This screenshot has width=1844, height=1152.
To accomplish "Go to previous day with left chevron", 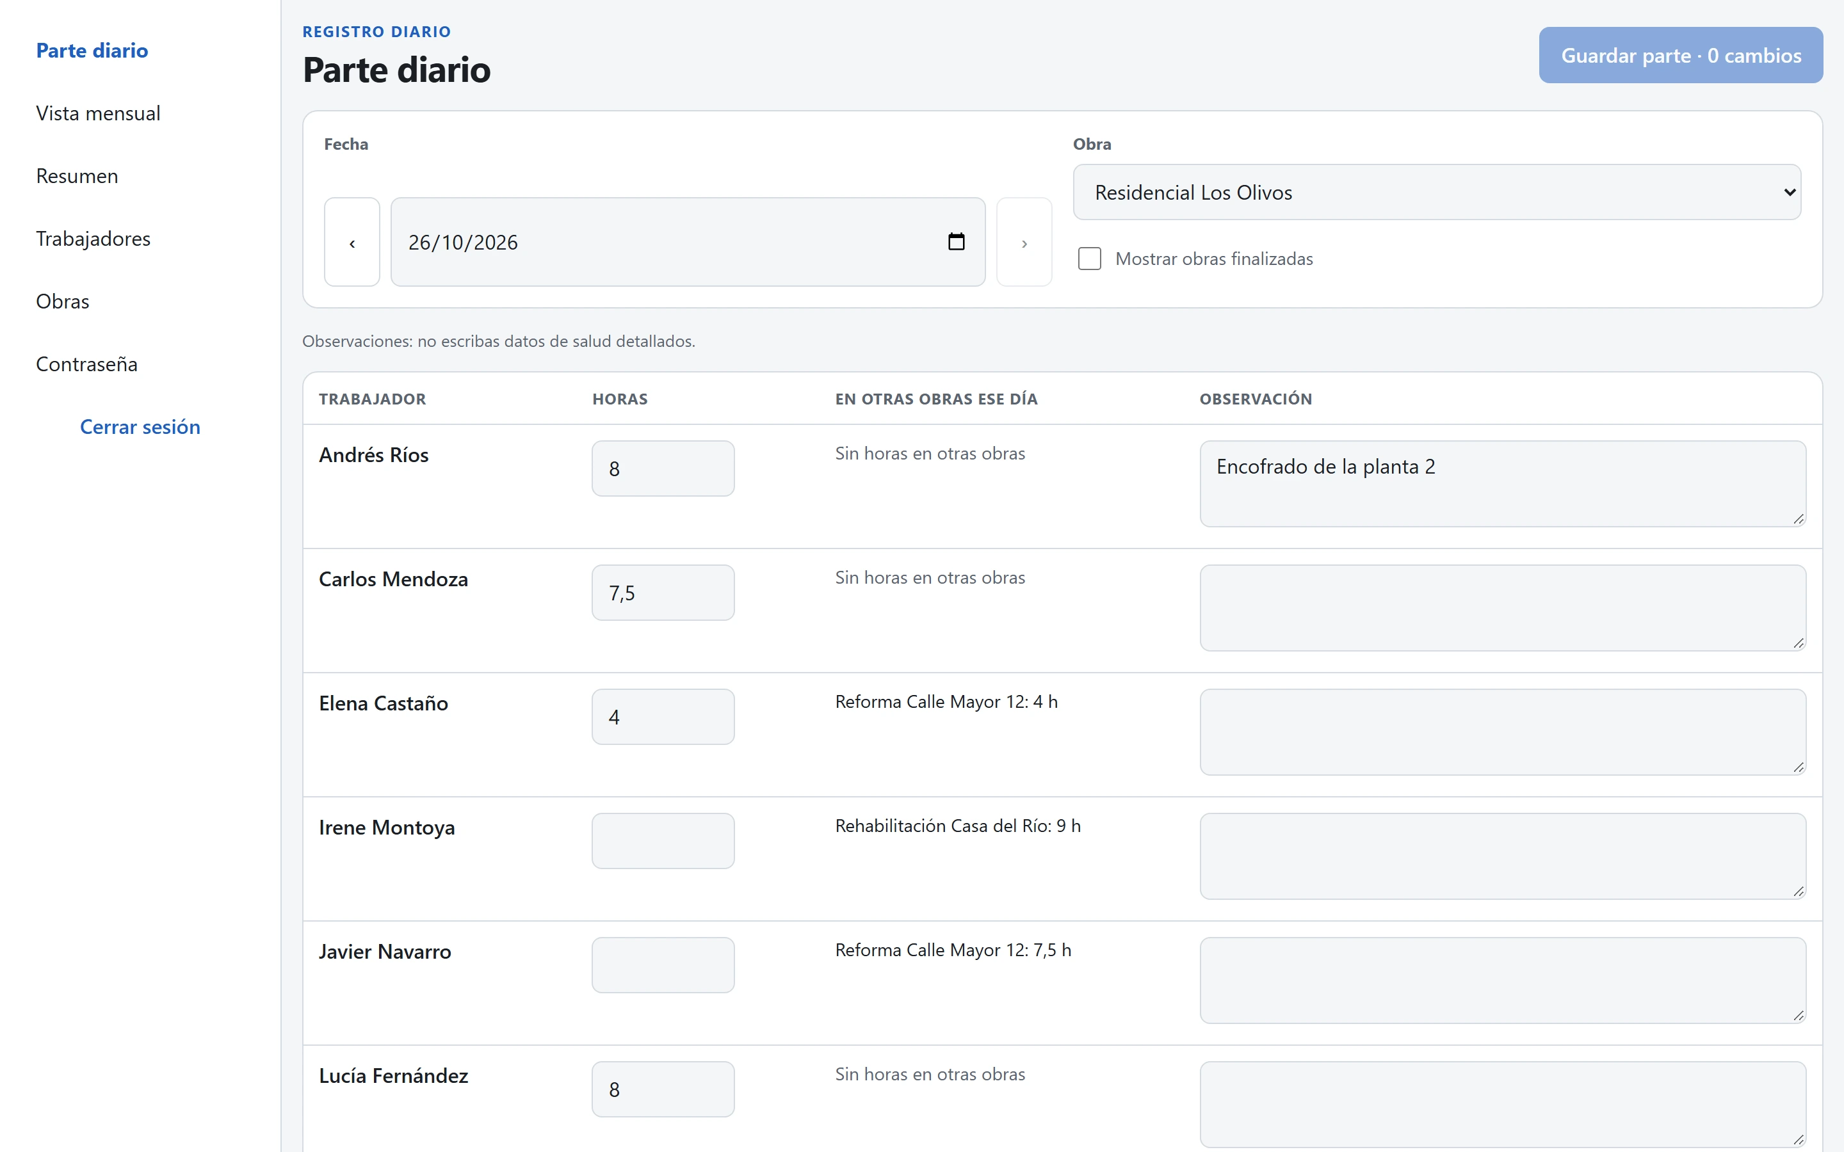I will point(352,243).
